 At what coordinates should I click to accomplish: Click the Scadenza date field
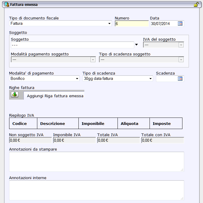pos(166,79)
